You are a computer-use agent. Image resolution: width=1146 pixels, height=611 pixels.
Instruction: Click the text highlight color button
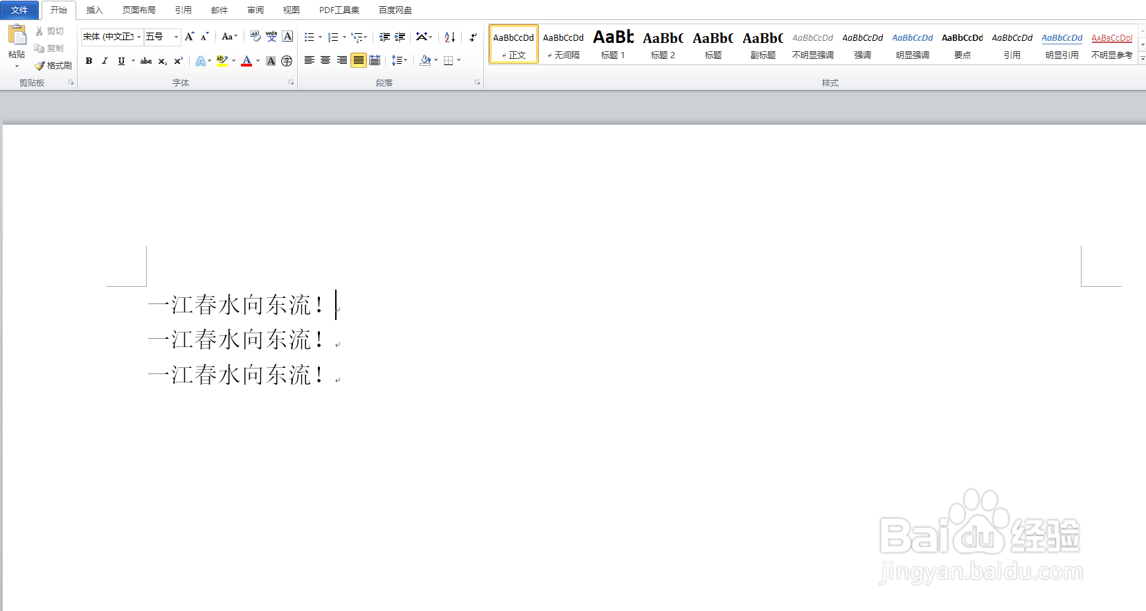(x=222, y=61)
